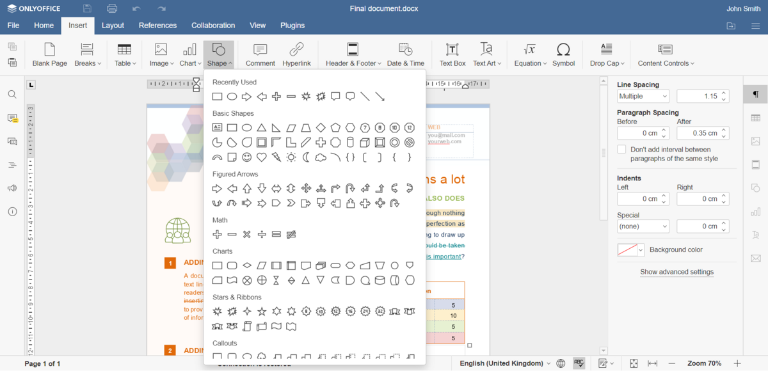This screenshot has width=768, height=371.
Task: Click the spacing Before value field
Action: tap(643, 133)
